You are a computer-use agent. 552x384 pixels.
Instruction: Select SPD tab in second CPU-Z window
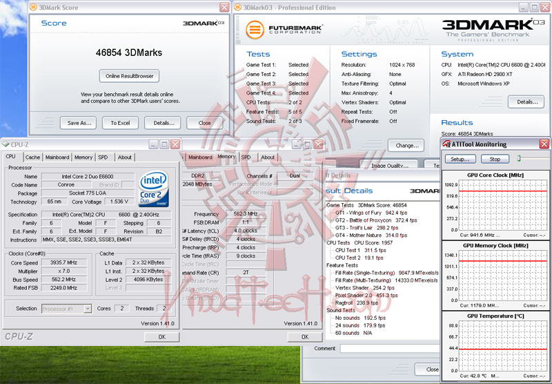coord(246,157)
